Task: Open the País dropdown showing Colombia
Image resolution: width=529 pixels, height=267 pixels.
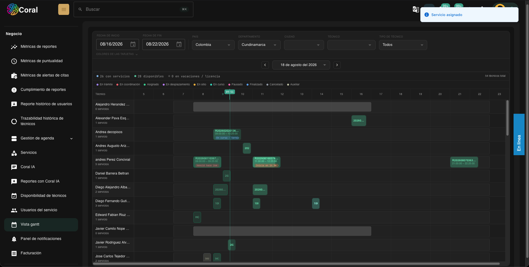Action: coord(213,45)
